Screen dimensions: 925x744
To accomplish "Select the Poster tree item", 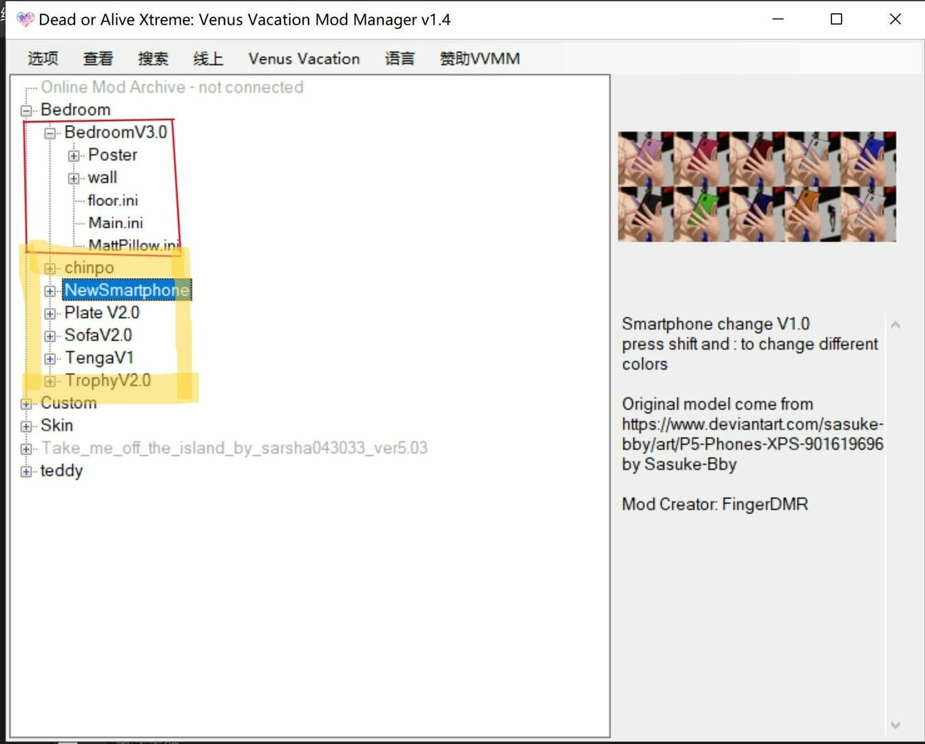I will pos(113,154).
